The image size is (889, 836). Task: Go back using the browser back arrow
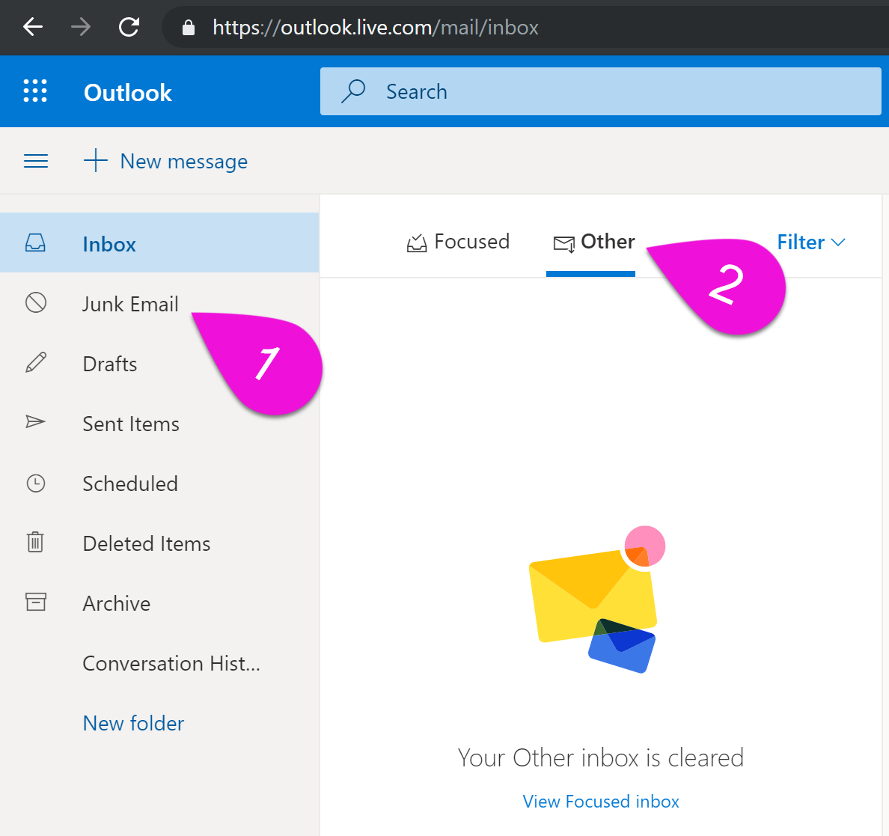point(33,27)
